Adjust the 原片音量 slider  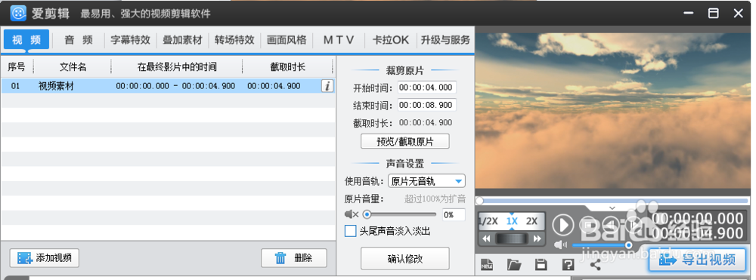(399, 214)
